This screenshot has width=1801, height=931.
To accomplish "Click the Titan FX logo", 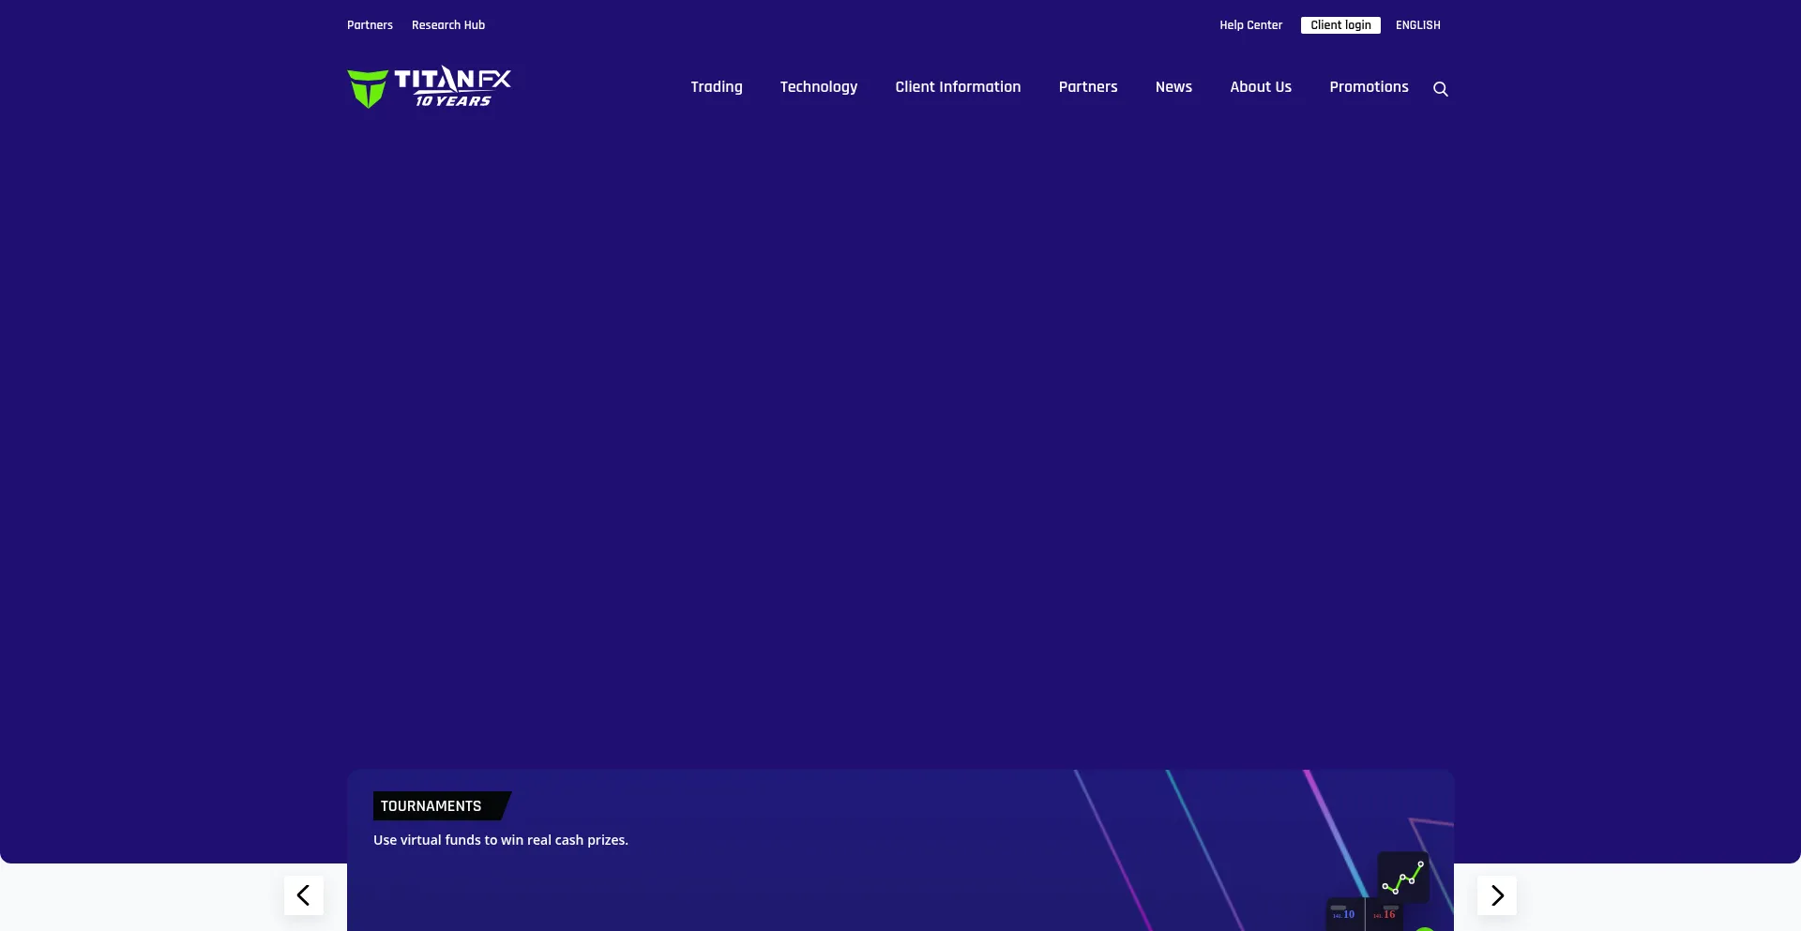I will coord(429,87).
